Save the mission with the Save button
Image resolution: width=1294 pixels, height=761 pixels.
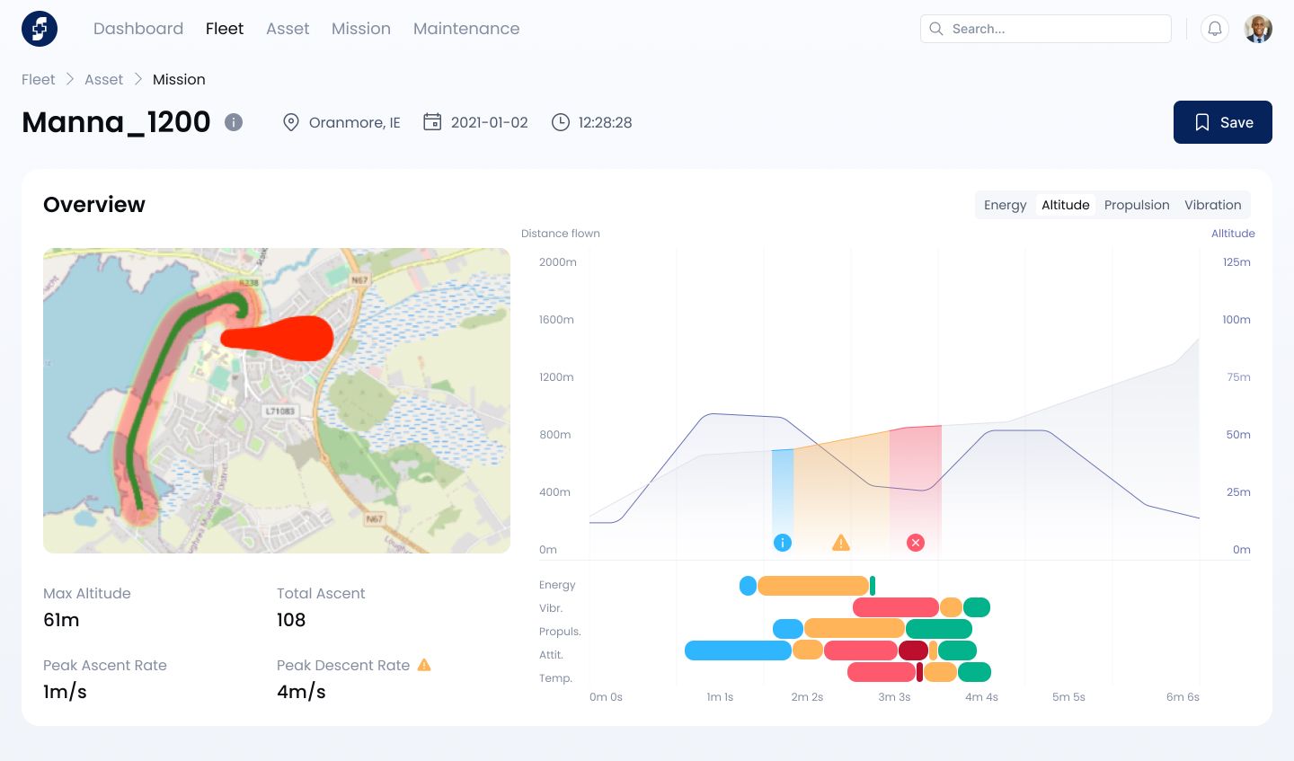(x=1222, y=122)
